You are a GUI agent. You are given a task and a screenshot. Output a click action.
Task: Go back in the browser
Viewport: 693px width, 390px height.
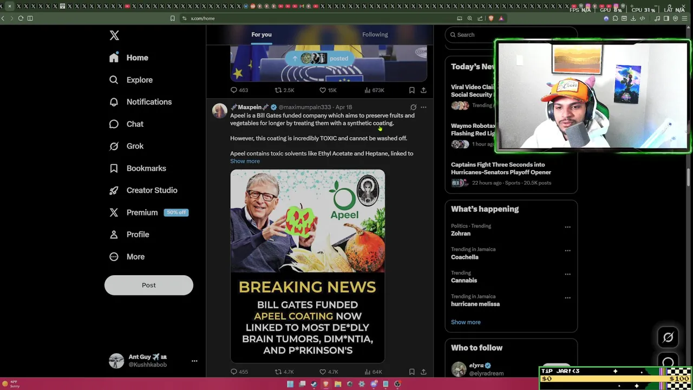3,18
